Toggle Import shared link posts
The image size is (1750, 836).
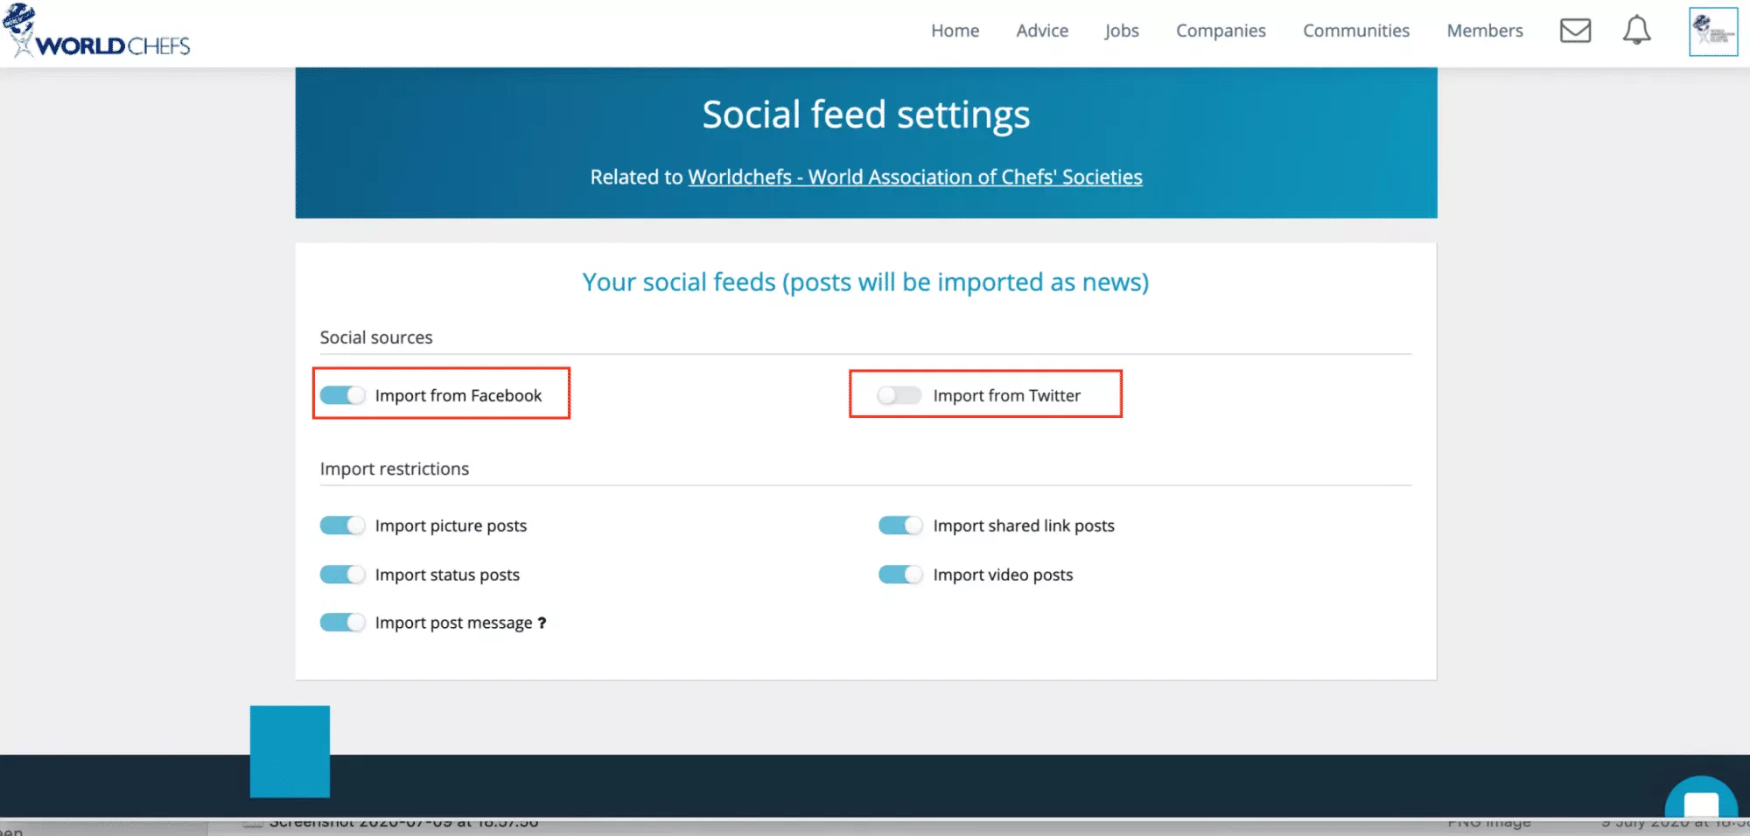pyautogui.click(x=900, y=526)
